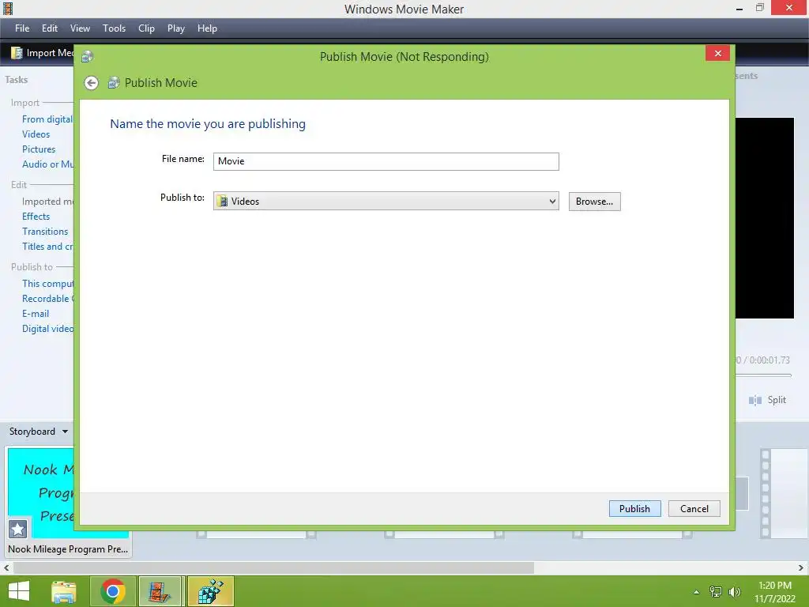Click the preview seek bar
Viewport: 809px width, 607px height.
pyautogui.click(x=763, y=375)
